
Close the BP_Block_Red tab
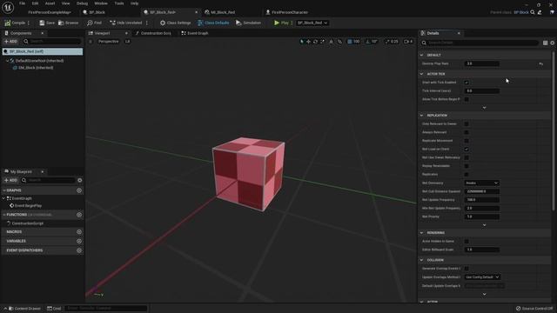tap(196, 12)
